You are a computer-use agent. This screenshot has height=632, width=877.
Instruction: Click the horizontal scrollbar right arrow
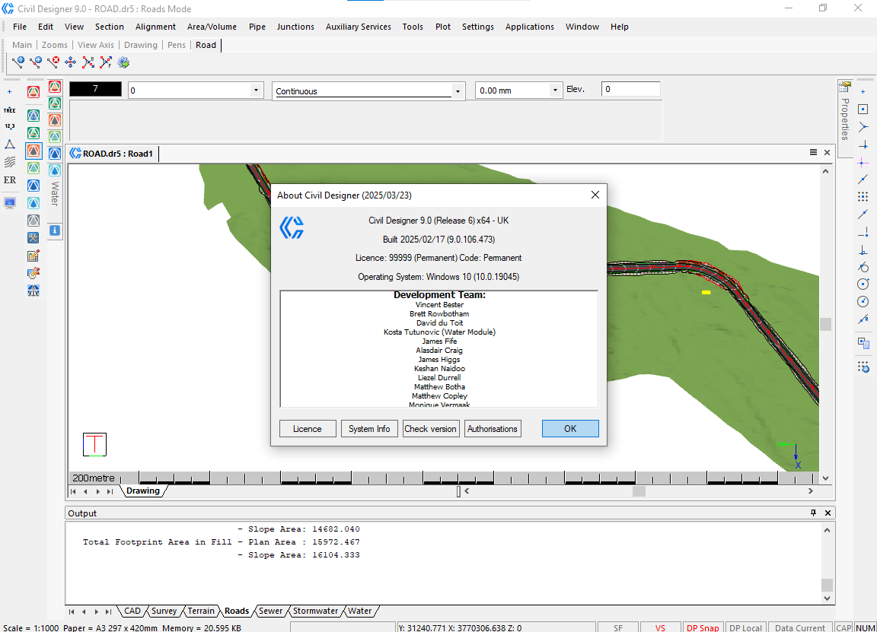(811, 491)
